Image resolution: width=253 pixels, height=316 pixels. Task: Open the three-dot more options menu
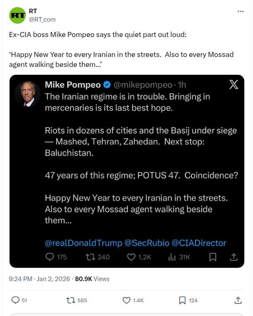[x=241, y=11]
